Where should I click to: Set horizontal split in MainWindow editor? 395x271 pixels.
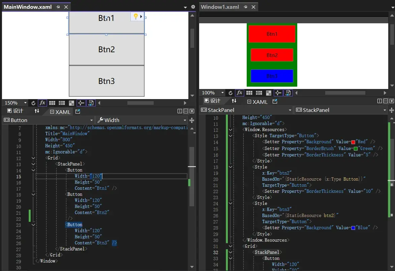(x=186, y=111)
